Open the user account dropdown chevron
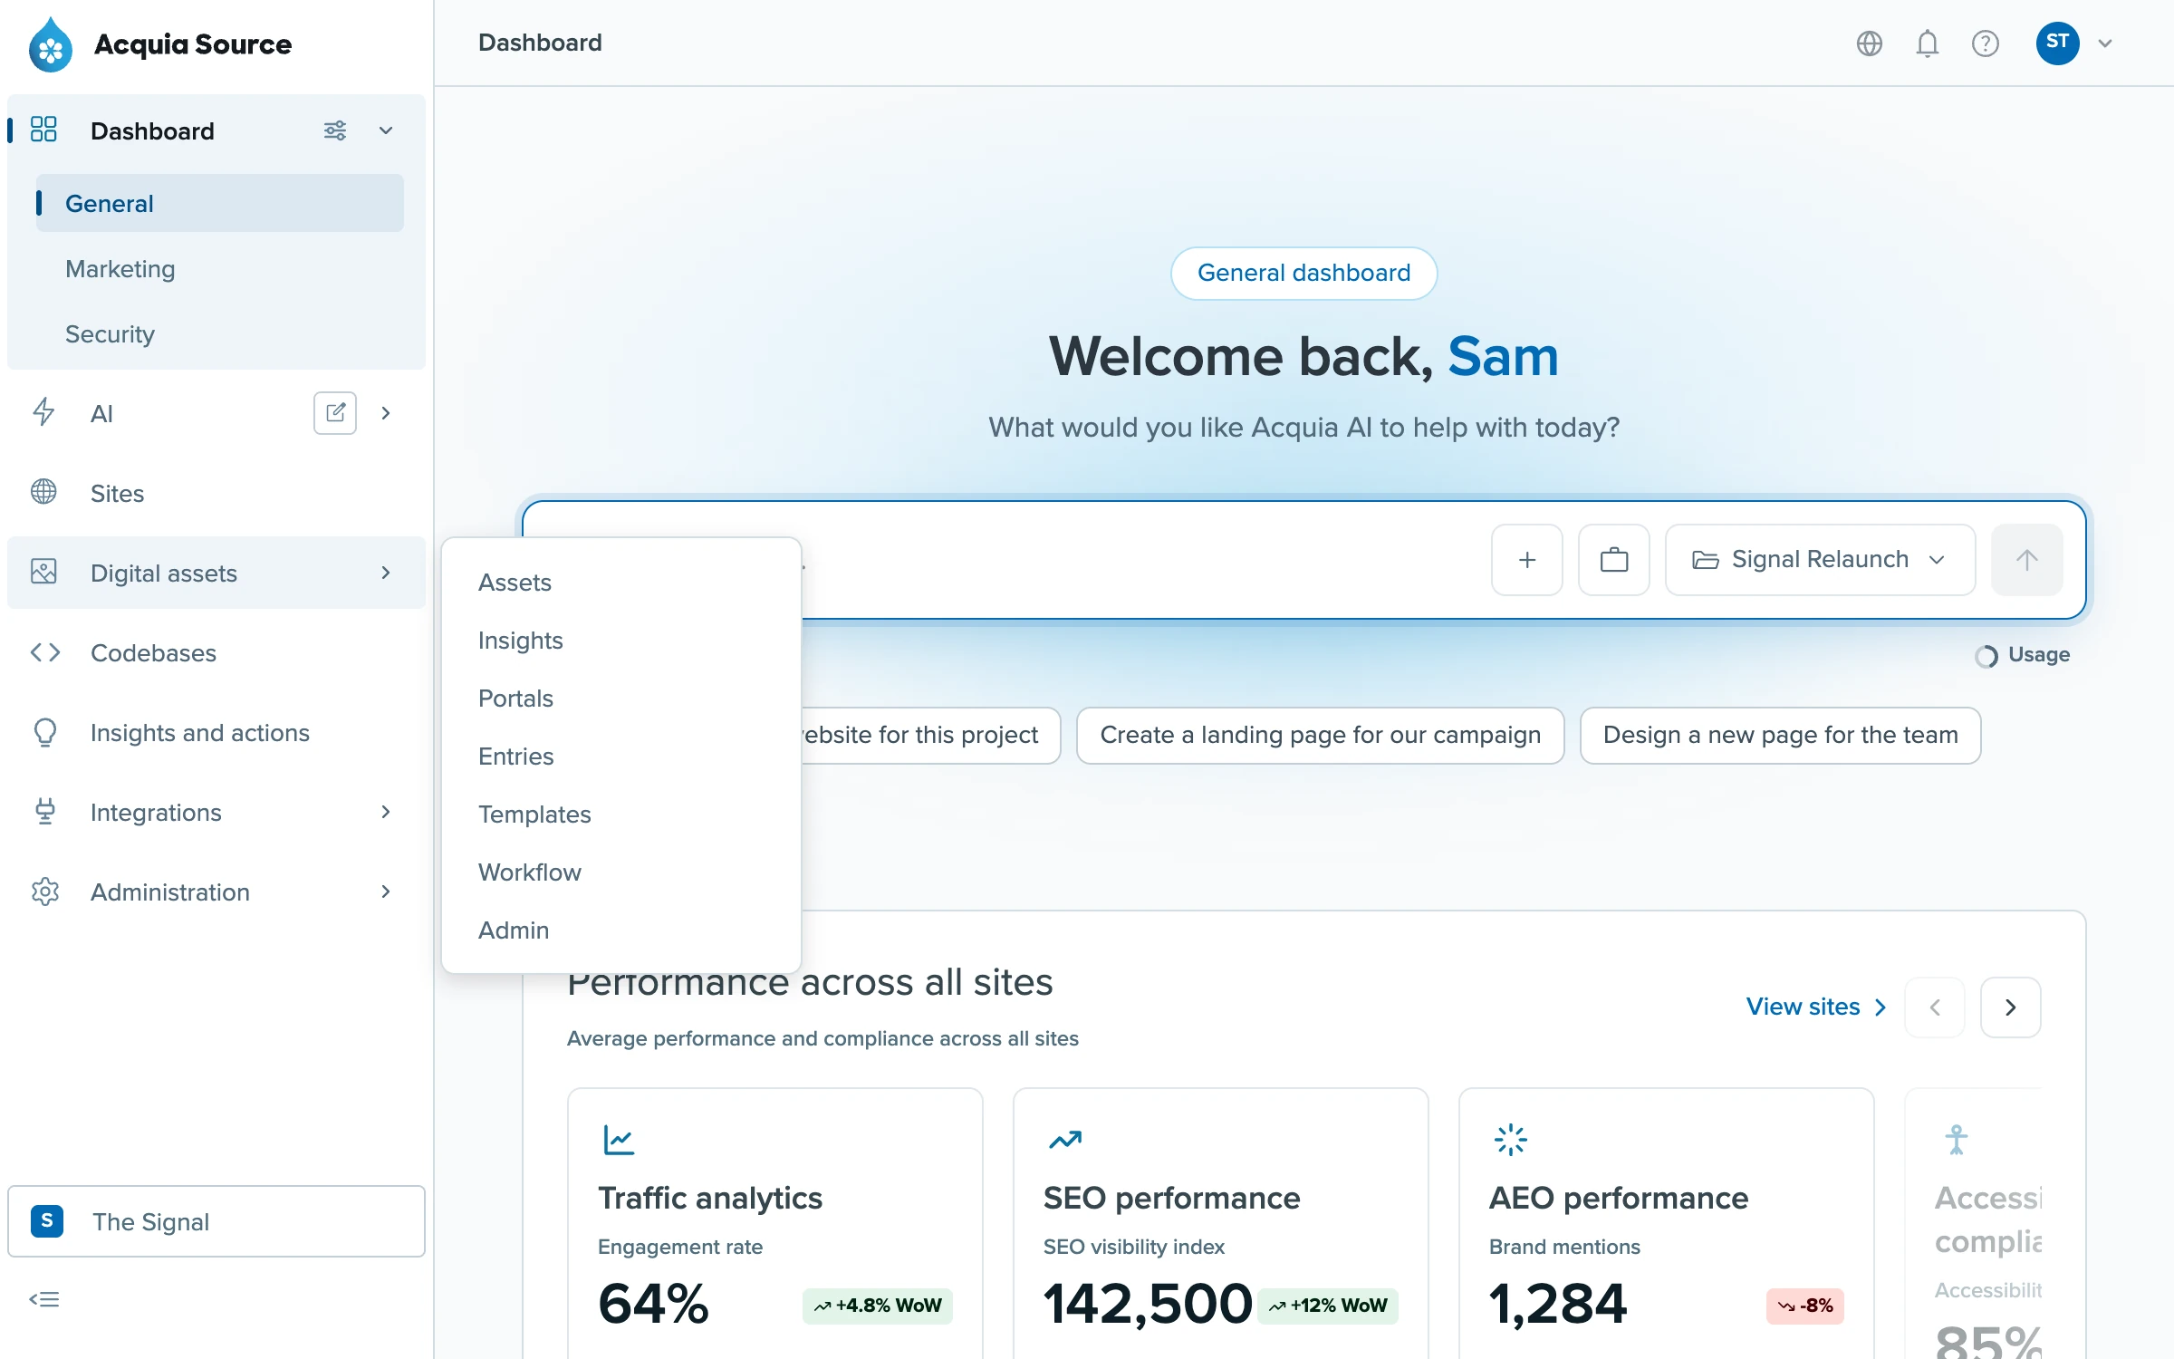2174x1359 pixels. click(x=2105, y=43)
